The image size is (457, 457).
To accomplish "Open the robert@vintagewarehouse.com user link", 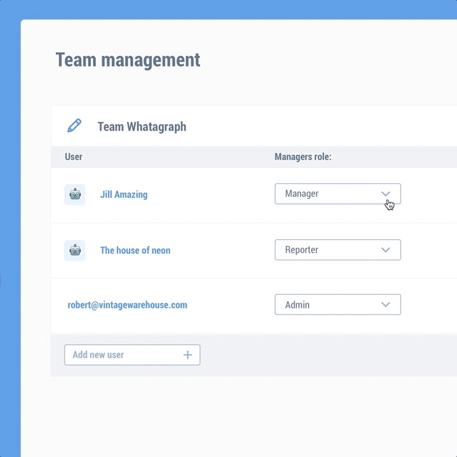I will pyautogui.click(x=128, y=305).
